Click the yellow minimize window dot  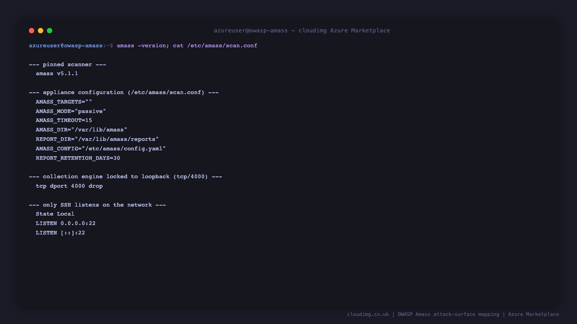41,31
